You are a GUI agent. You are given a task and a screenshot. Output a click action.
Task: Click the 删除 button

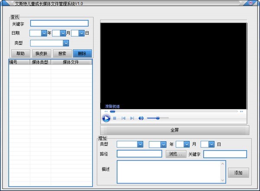pyautogui.click(x=82, y=54)
